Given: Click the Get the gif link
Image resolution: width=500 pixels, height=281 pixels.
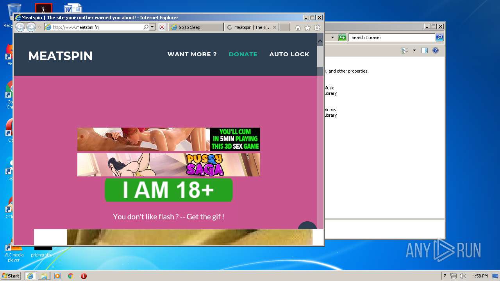Looking at the screenshot, I should pyautogui.click(x=205, y=217).
